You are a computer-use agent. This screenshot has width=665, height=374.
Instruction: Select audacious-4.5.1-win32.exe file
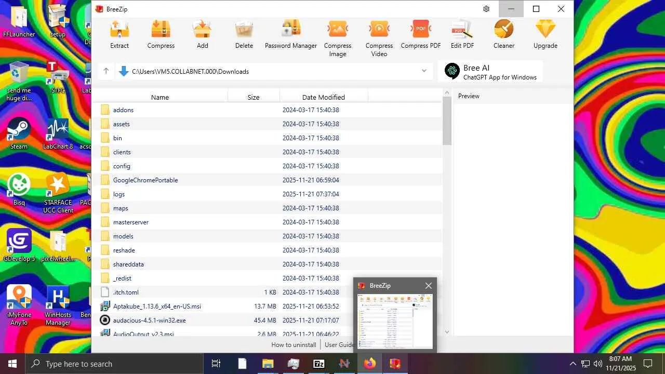pyautogui.click(x=268, y=320)
